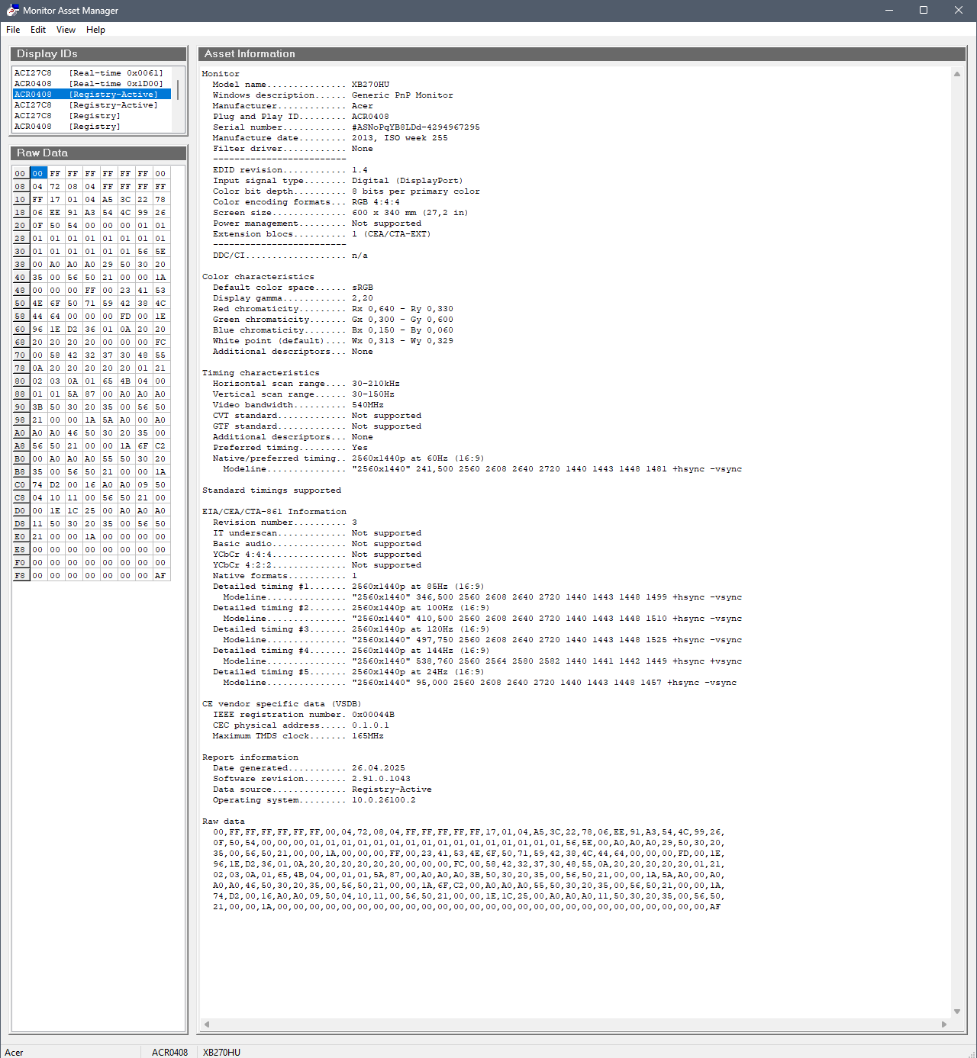Image resolution: width=977 pixels, height=1058 pixels.
Task: Open the View menu
Action: click(x=66, y=30)
